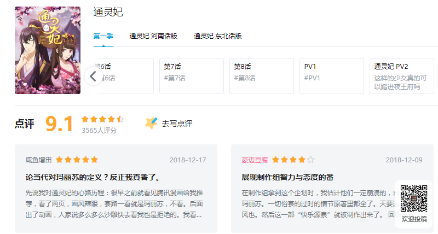The image size is (438, 234).
Task: Open review titled 论当代对玛丽苏的定义
Action: [x=93, y=177]
